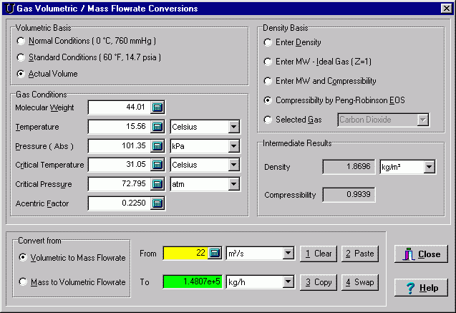The width and height of the screenshot is (456, 313).
Task: Open Temperature unit dropdown showing Celsius
Action: tap(233, 127)
